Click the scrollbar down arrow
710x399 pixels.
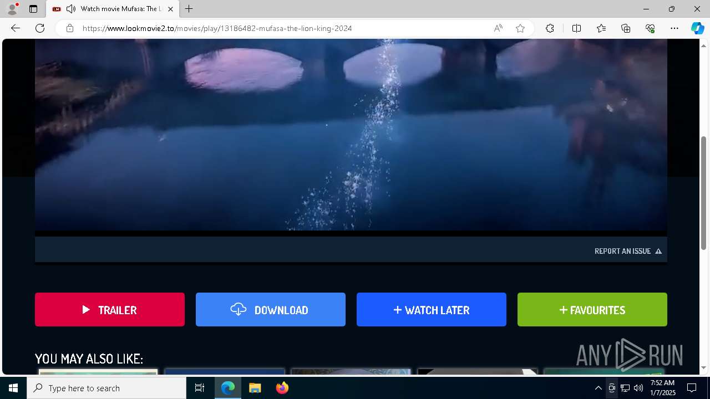click(x=704, y=367)
